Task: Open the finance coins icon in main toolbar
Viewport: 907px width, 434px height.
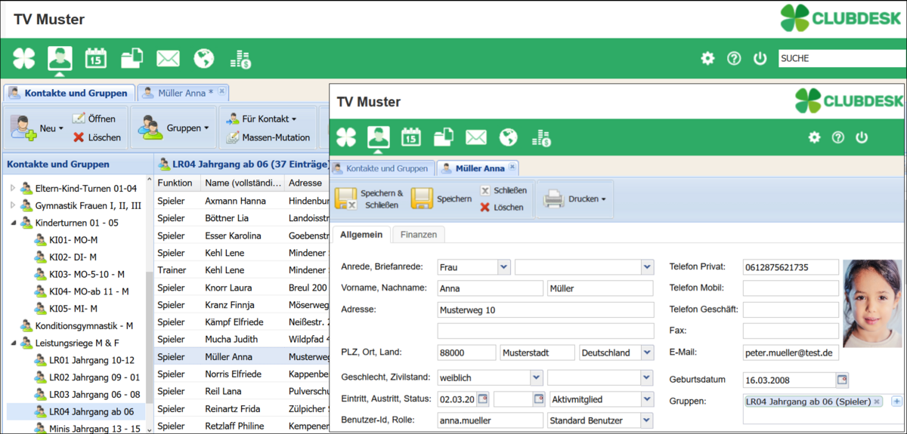Action: [x=240, y=59]
